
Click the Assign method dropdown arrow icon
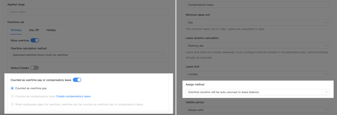tap(326, 92)
